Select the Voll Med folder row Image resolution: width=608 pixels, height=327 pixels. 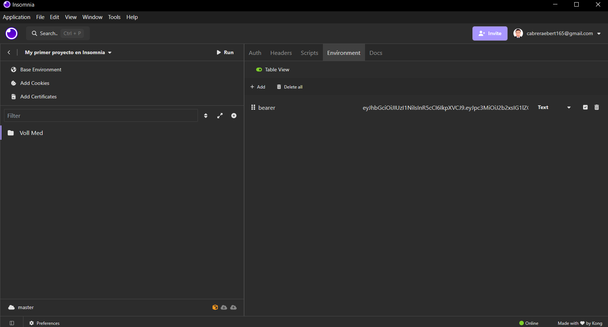tap(122, 133)
